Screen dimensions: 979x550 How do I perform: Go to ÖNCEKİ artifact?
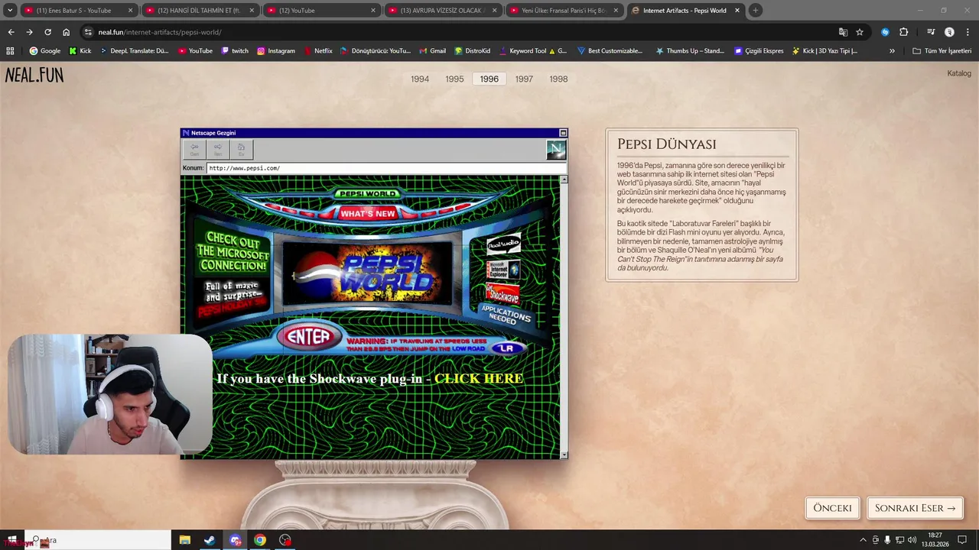tap(832, 508)
